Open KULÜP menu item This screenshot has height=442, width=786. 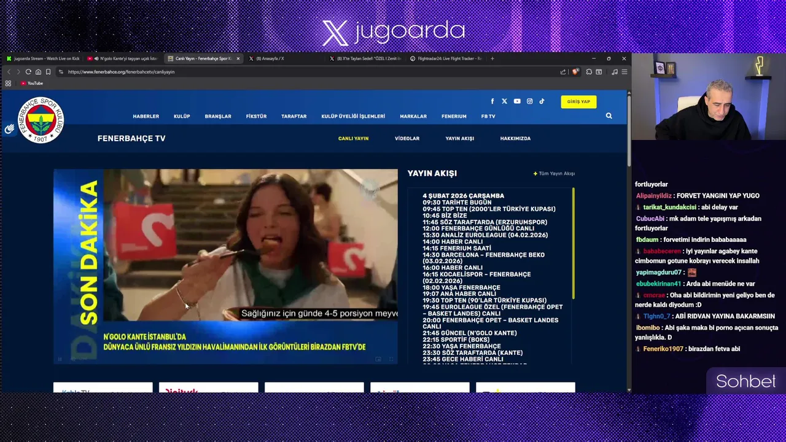coord(182,116)
